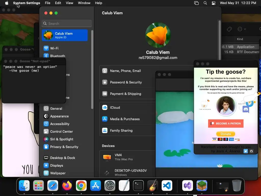Open the System Settings menu
Image resolution: width=261 pixels, height=196 pixels.
point(27,3)
